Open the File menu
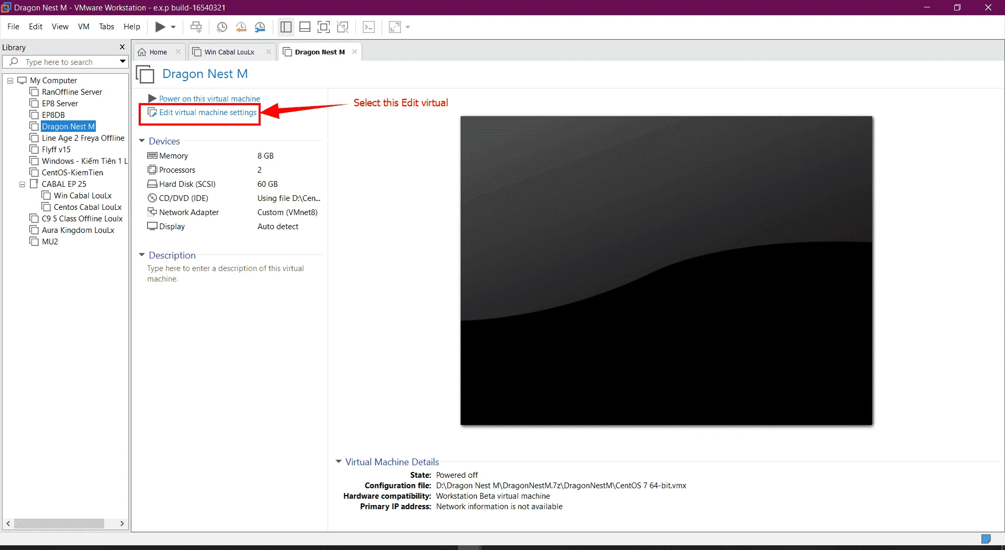The image size is (1005, 550). click(13, 27)
